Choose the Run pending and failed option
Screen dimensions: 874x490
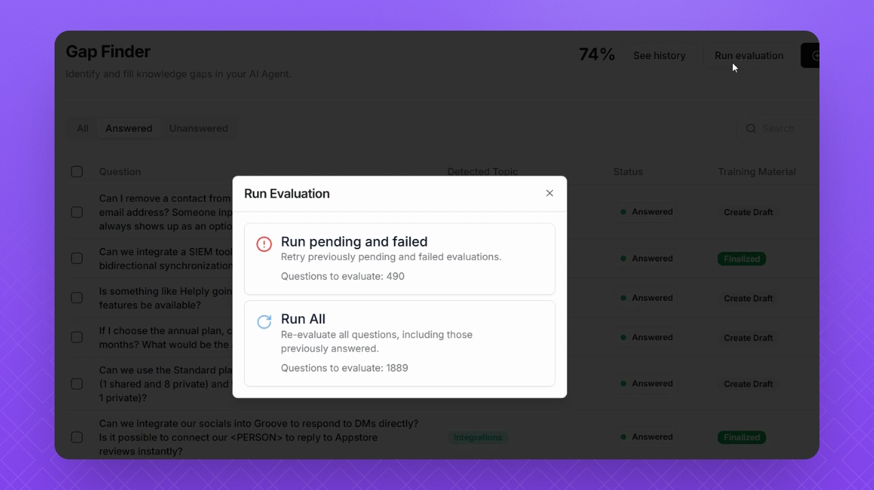tap(400, 259)
